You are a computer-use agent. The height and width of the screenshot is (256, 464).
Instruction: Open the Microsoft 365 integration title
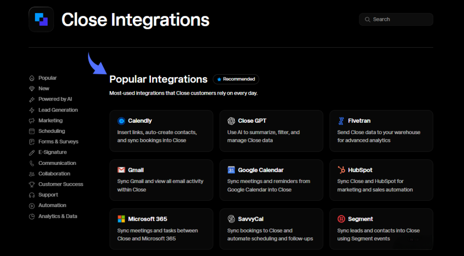click(148, 219)
